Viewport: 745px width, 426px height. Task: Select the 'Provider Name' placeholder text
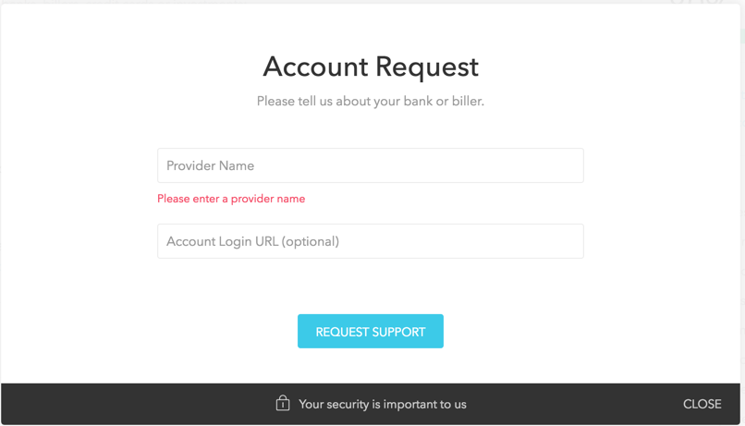click(x=210, y=165)
